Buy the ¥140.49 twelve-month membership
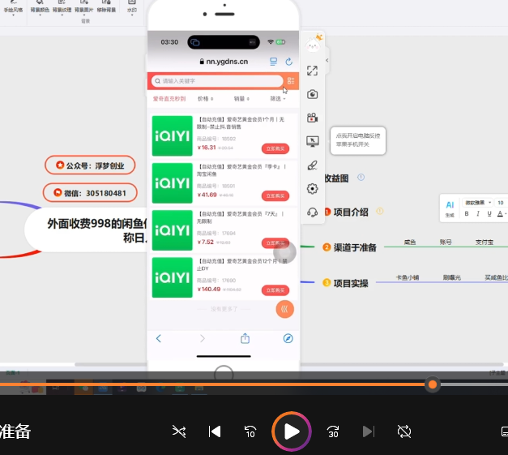Image resolution: width=508 pixels, height=455 pixels. coord(275,290)
